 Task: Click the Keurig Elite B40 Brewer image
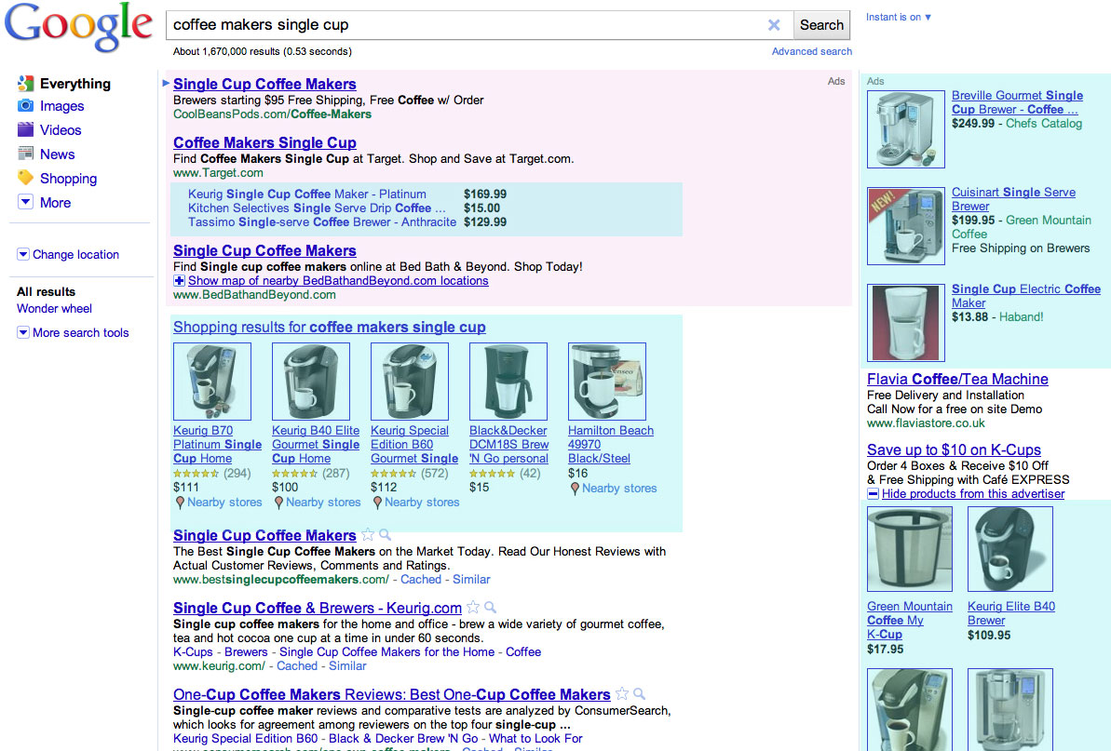tap(1010, 549)
